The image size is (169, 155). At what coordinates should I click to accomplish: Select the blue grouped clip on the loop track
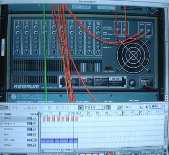coord(59,141)
